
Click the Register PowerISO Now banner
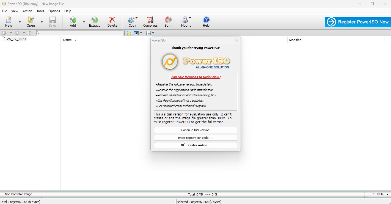point(357,22)
